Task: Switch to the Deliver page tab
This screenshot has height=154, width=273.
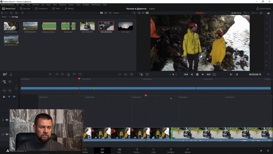Action: (188, 151)
